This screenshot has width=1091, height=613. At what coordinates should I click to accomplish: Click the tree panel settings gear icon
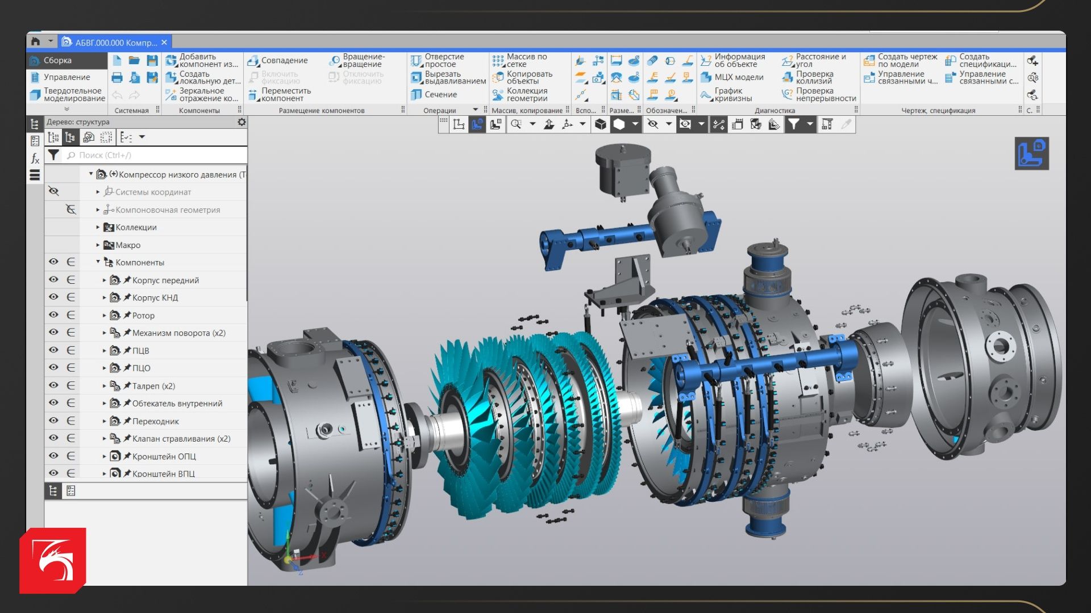241,122
